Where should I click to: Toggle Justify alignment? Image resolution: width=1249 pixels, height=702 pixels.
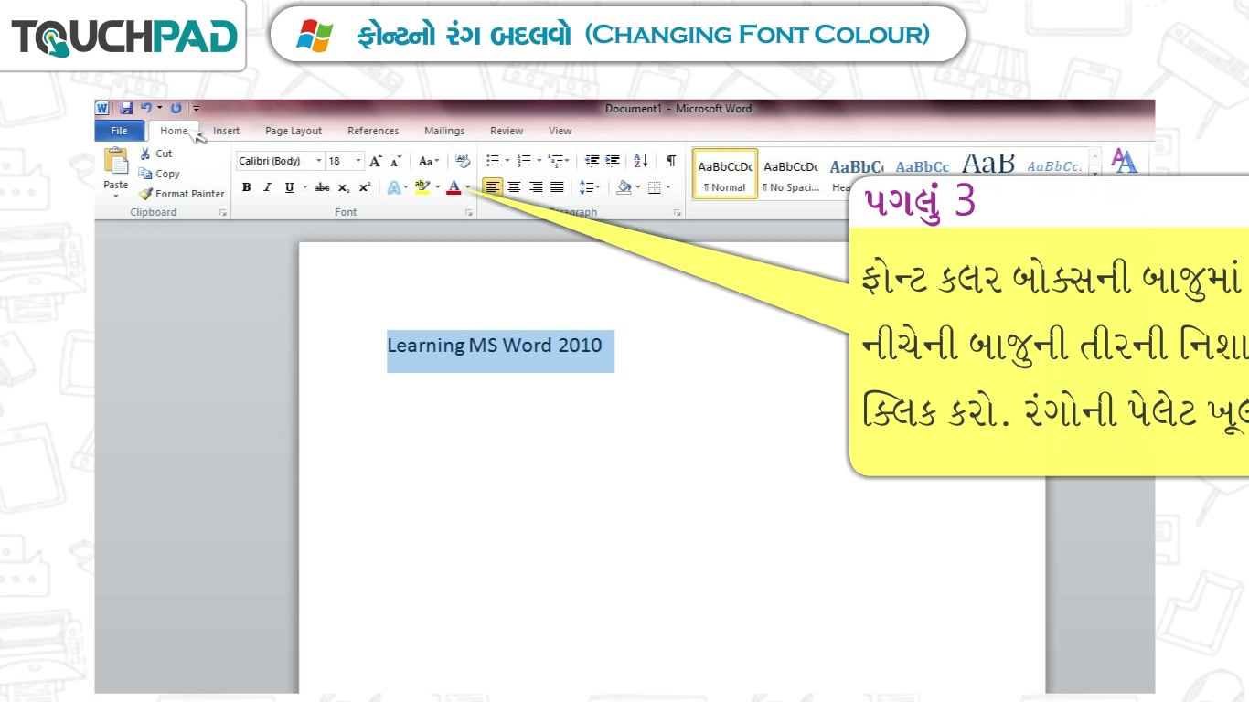(x=557, y=187)
